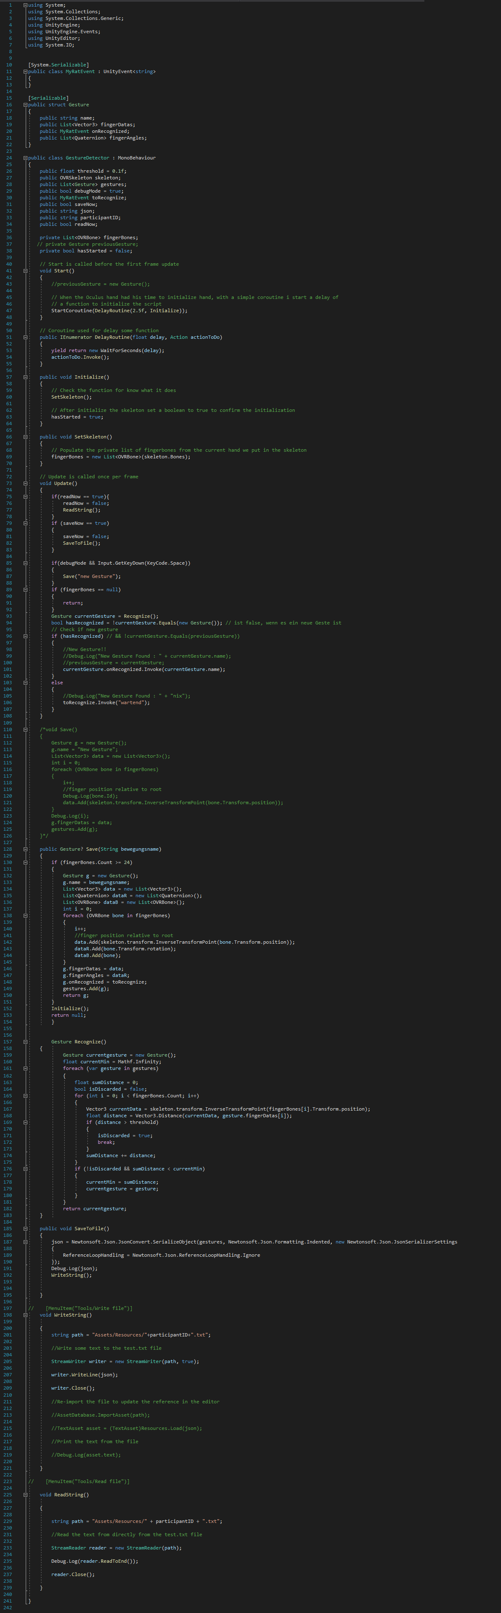The image size is (501, 1613).
Task: Fold the commented-out '/*void Save()' block
Action: 26,729
